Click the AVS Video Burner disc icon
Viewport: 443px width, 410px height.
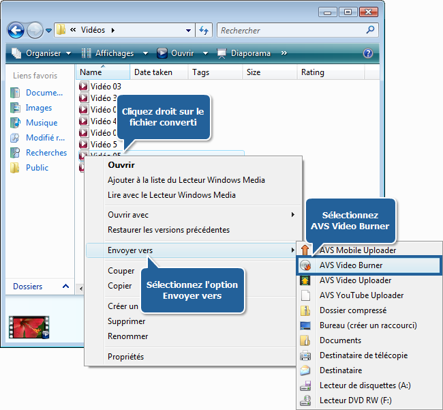click(305, 265)
